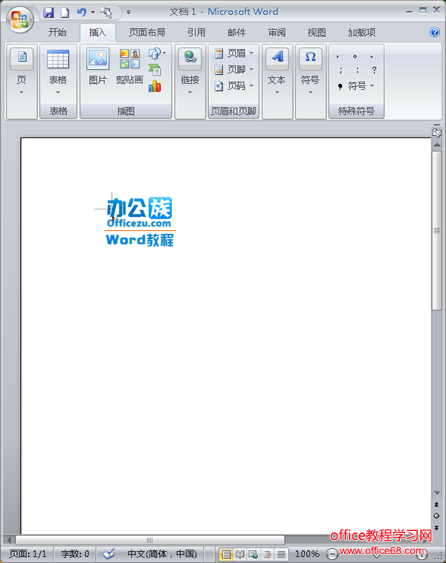Image resolution: width=446 pixels, height=563 pixels.
Task: Click vertical scrollbar up arrow
Action: click(x=437, y=145)
